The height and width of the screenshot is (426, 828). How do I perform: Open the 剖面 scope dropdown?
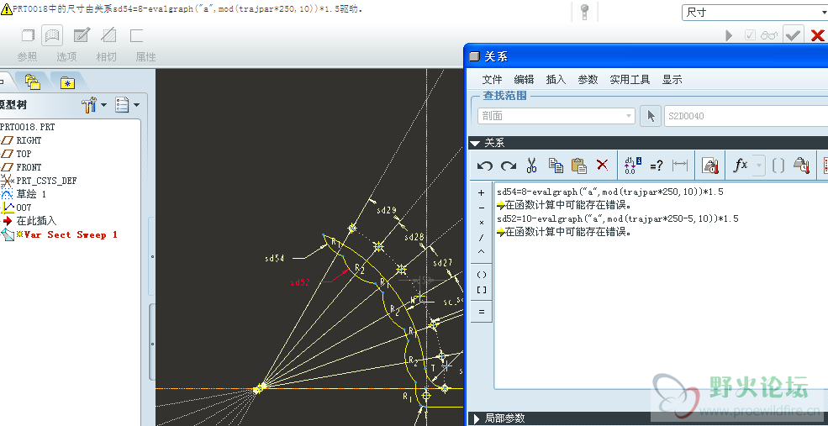point(556,116)
